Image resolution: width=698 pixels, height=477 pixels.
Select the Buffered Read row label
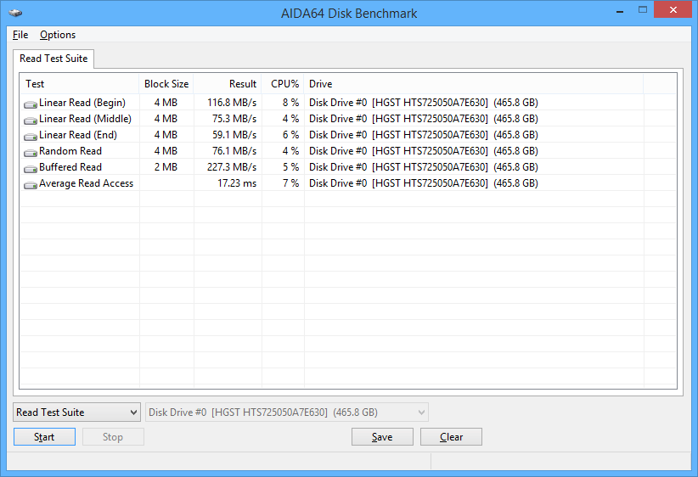coord(70,167)
